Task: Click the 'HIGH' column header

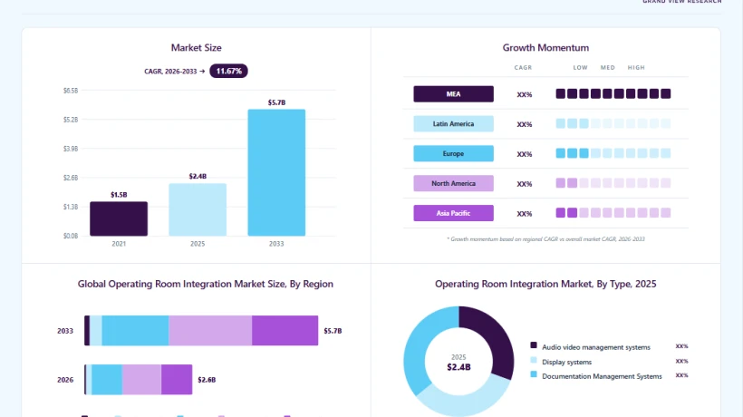Action: (636, 68)
